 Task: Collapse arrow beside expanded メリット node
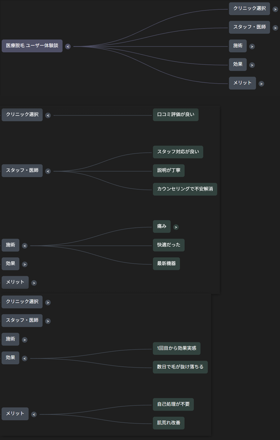coord(34,415)
